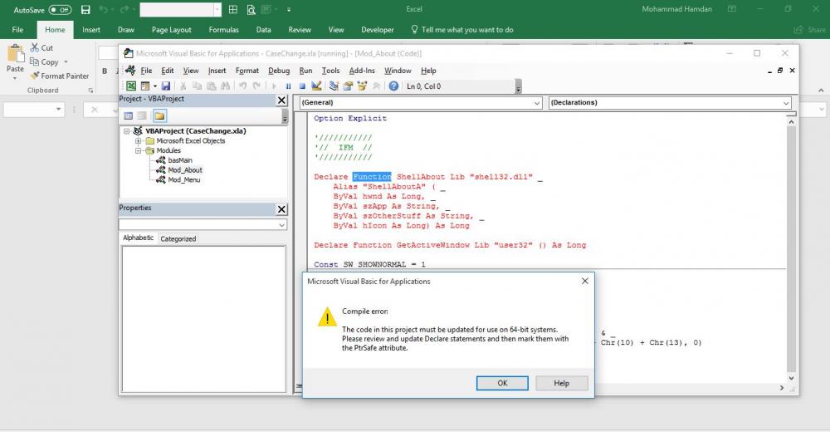Open the Excel quick access combo box dropdown
The height and width of the screenshot is (432, 830).
[217, 9]
